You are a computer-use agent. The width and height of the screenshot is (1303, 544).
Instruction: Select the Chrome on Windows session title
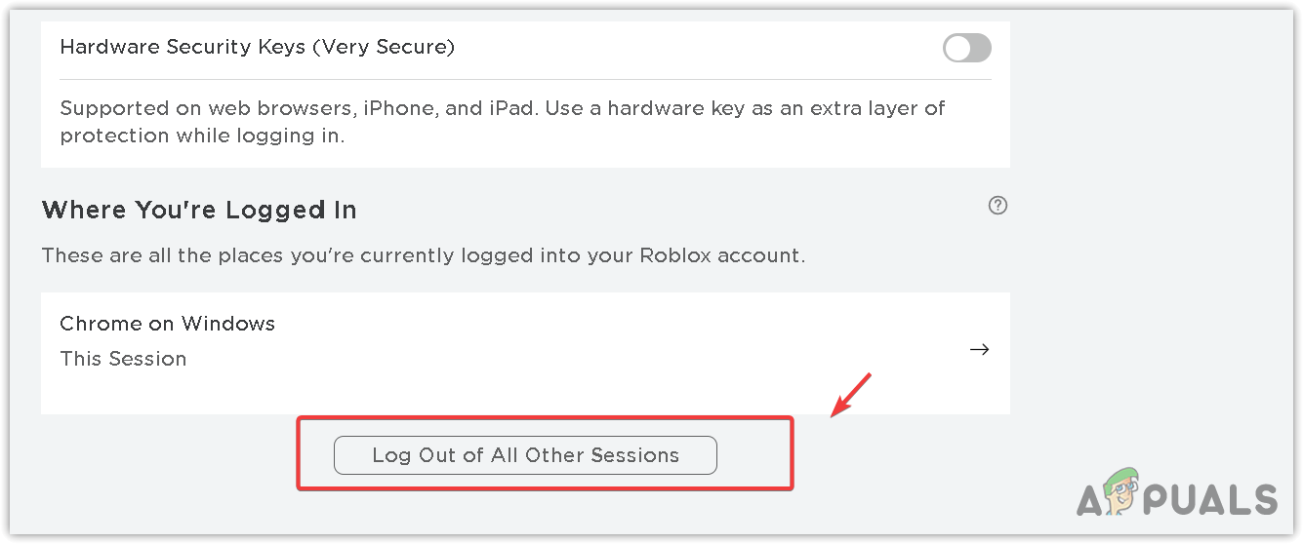tap(168, 324)
